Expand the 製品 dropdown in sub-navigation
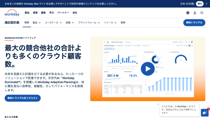 click(x=36, y=23)
